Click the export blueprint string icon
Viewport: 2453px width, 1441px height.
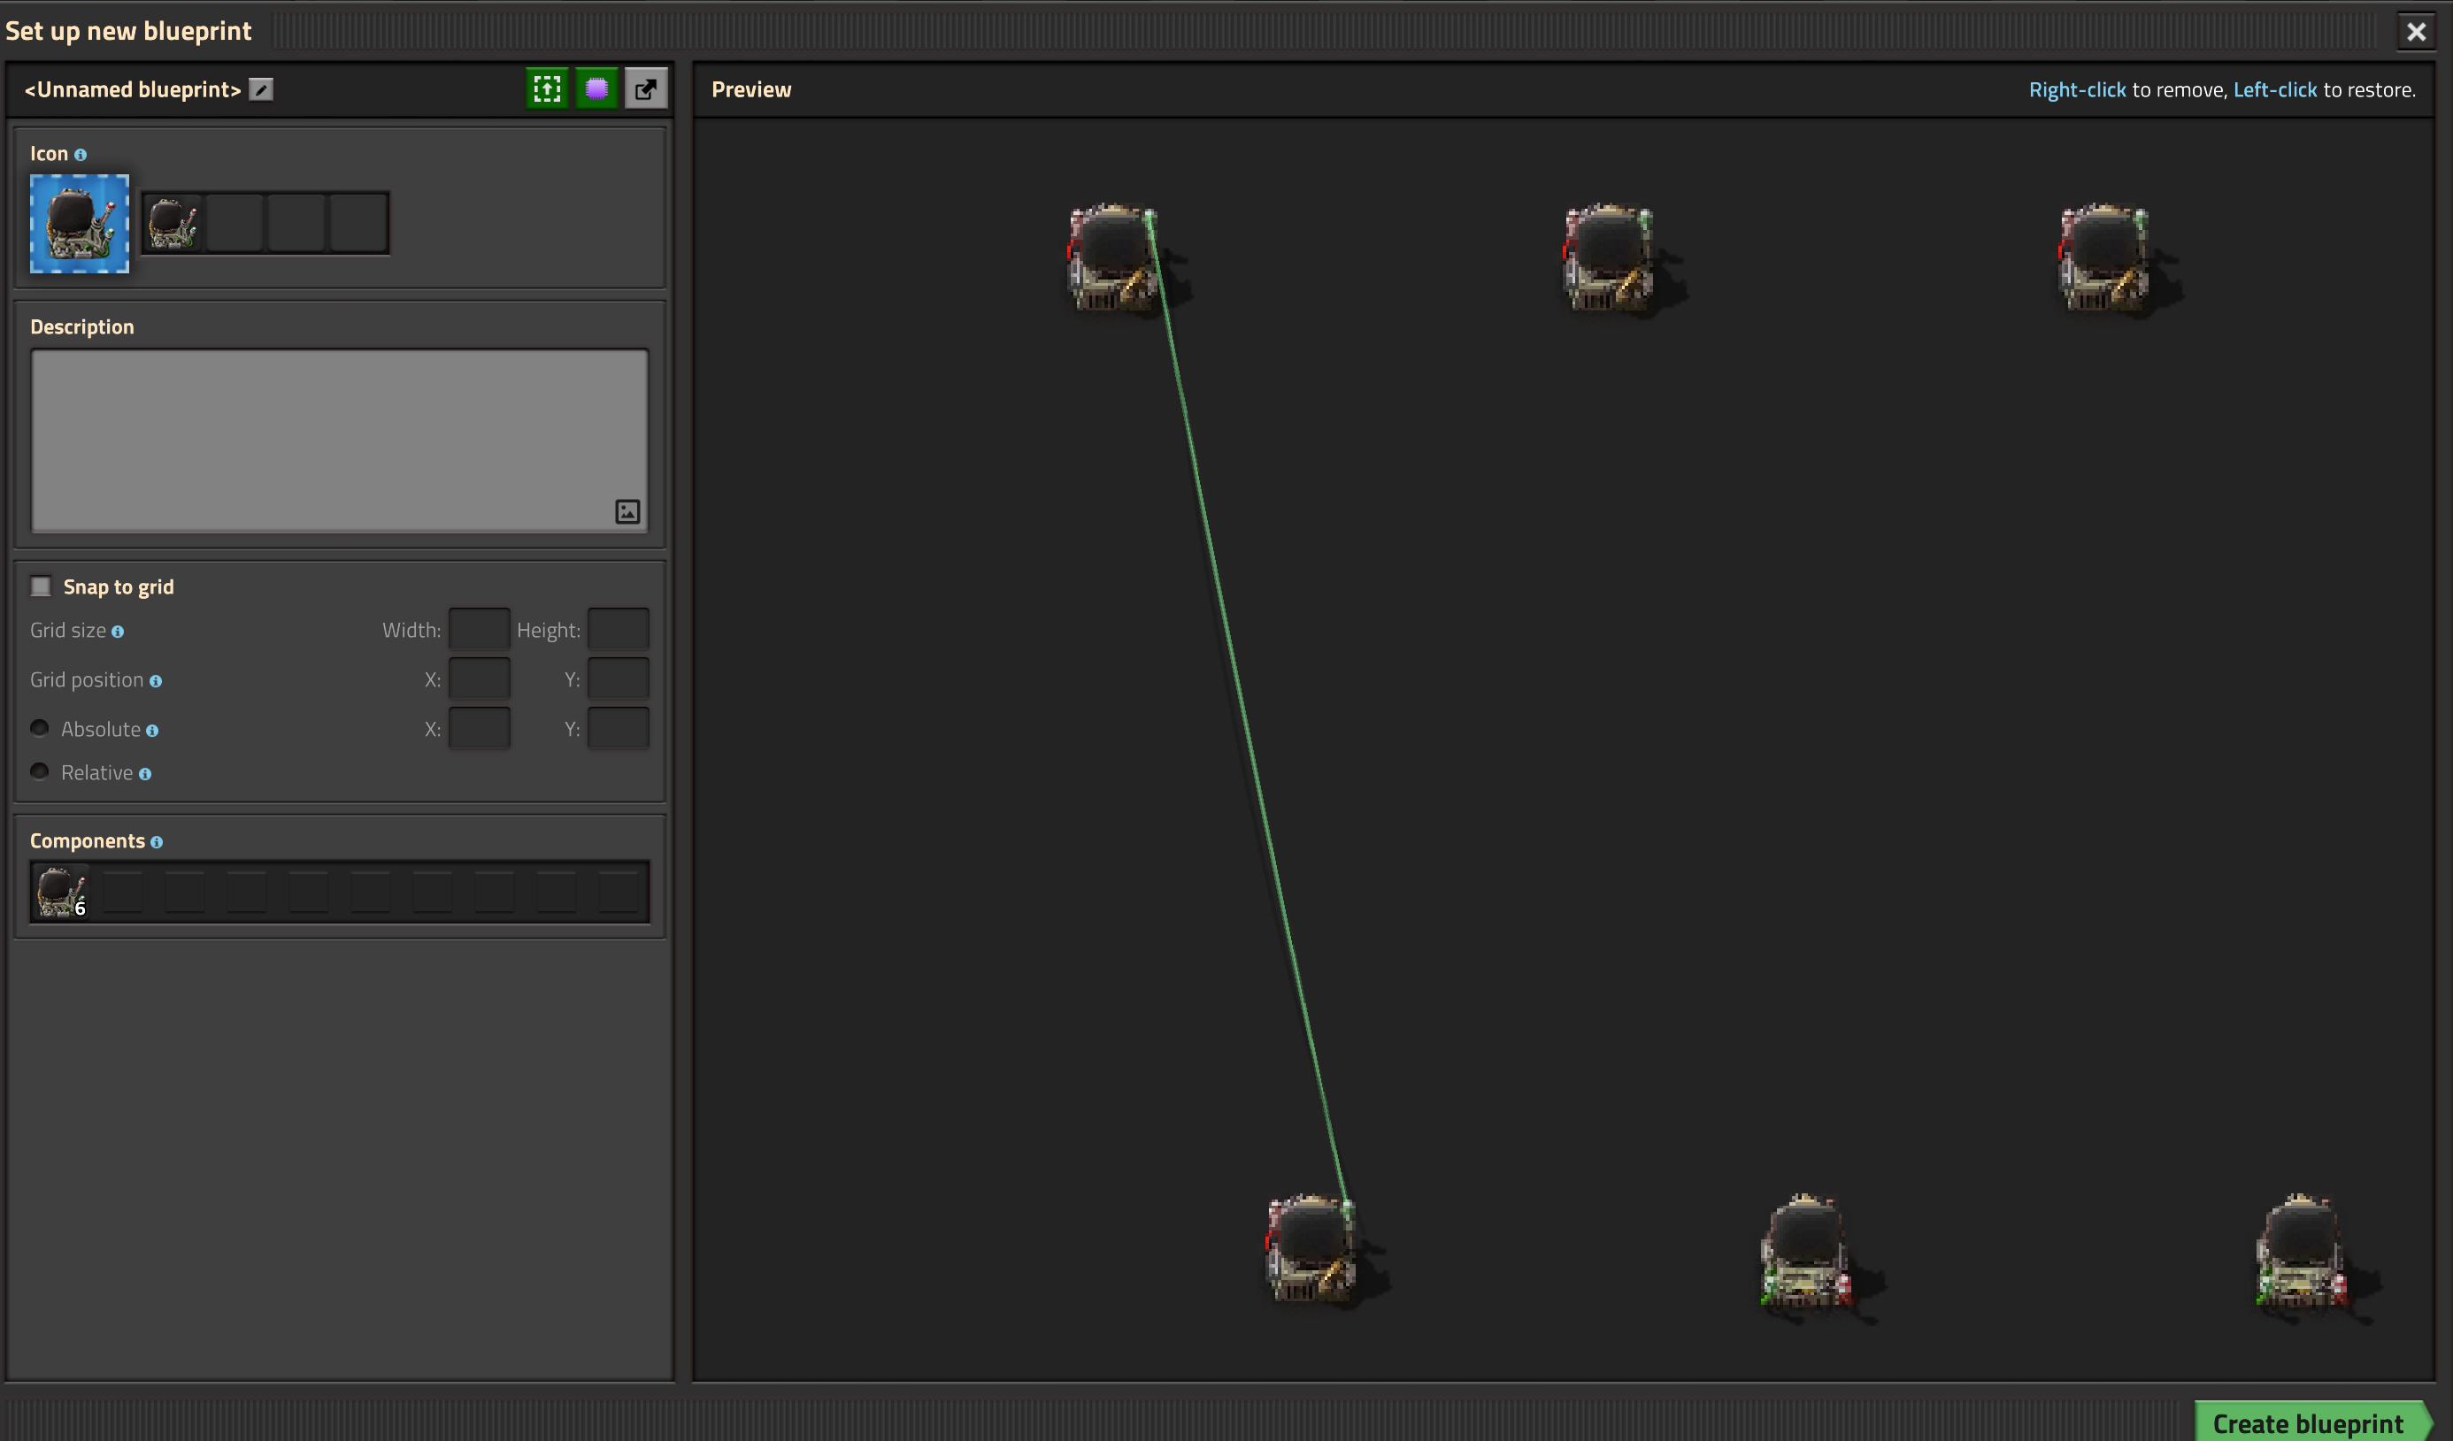click(x=645, y=89)
